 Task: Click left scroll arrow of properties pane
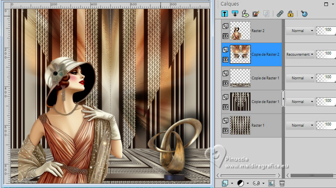pyautogui.click(x=288, y=176)
